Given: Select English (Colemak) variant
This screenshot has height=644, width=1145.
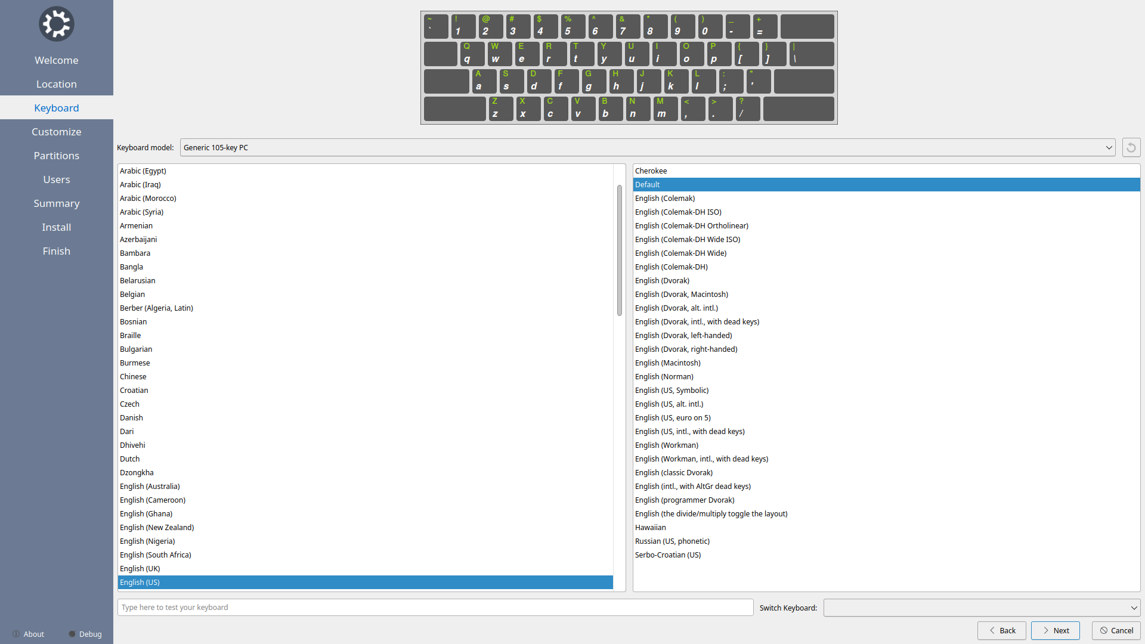Looking at the screenshot, I should [x=665, y=198].
